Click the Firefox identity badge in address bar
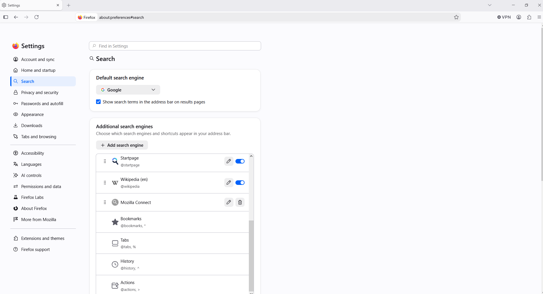This screenshot has height=294, width=543. (87, 17)
